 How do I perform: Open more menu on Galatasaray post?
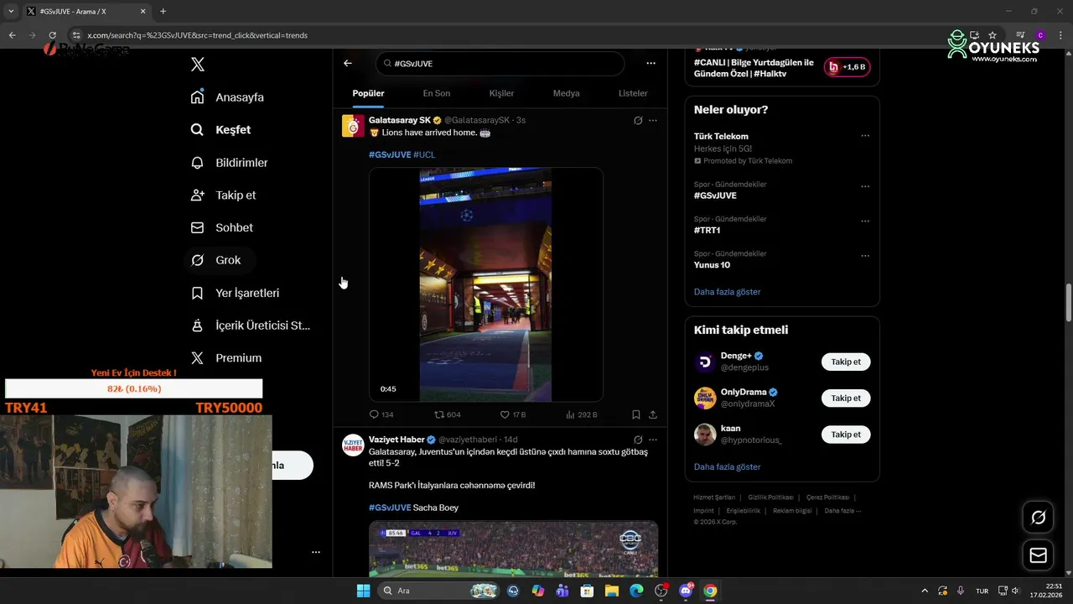tap(653, 120)
